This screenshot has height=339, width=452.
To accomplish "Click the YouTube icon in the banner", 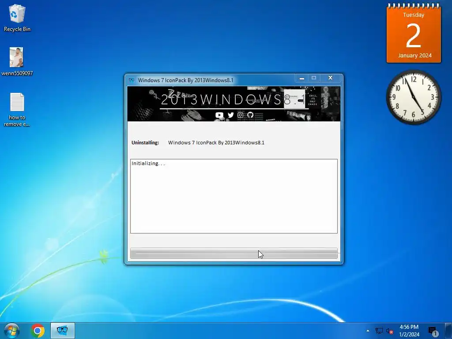I will 219,115.
